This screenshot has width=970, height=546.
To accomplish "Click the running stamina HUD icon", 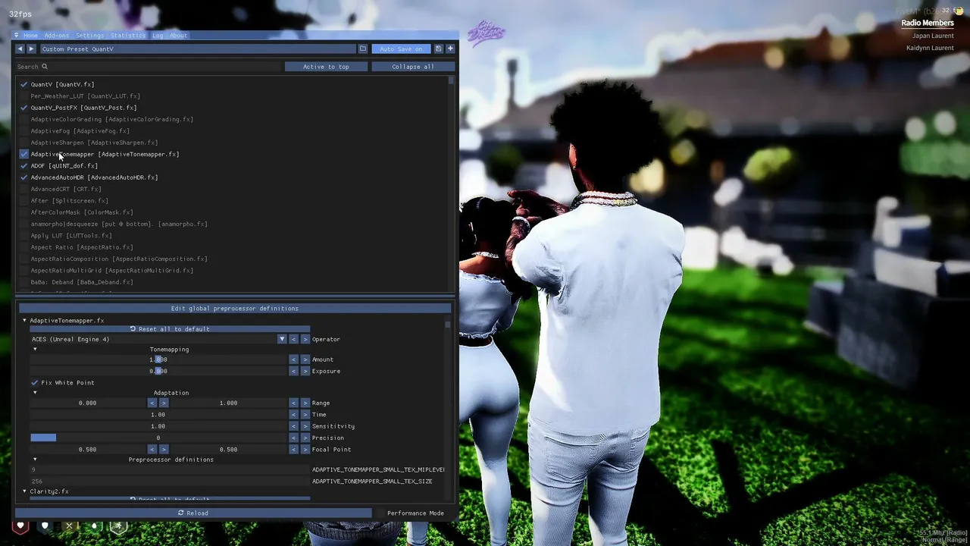I will [118, 526].
